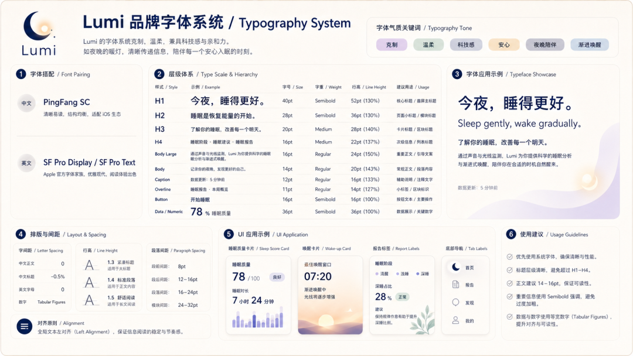
Task: Click the glowing moon in Typeface Showcase
Action: [x=589, y=180]
